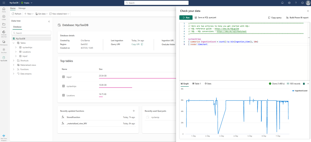Click the nyctaxitrips table icon in Top tables
This screenshot has width=311, height=142.
[63, 86]
